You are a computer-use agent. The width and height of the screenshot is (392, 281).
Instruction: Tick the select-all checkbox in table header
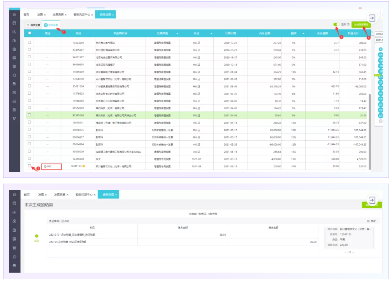click(30, 33)
